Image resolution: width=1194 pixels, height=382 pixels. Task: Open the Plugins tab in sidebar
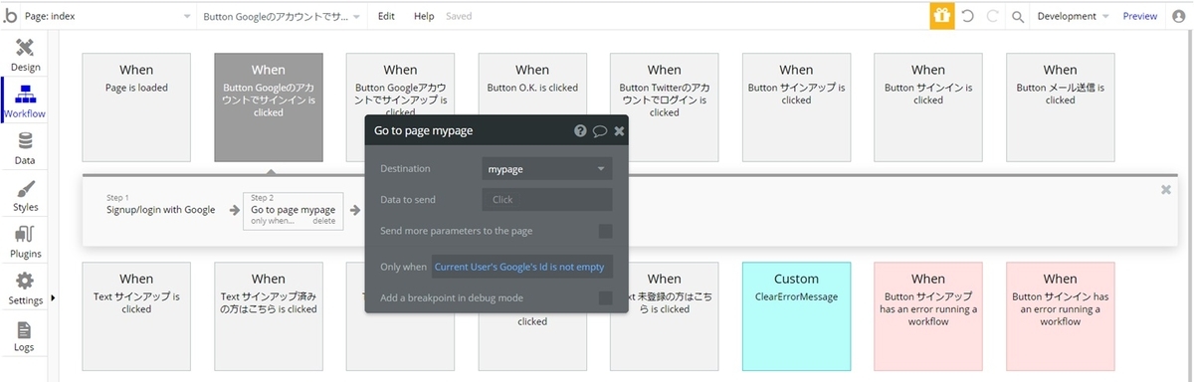pyautogui.click(x=25, y=242)
